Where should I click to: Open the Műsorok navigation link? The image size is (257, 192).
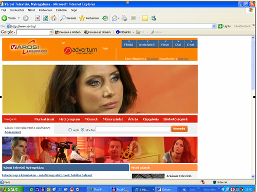pos(91,119)
